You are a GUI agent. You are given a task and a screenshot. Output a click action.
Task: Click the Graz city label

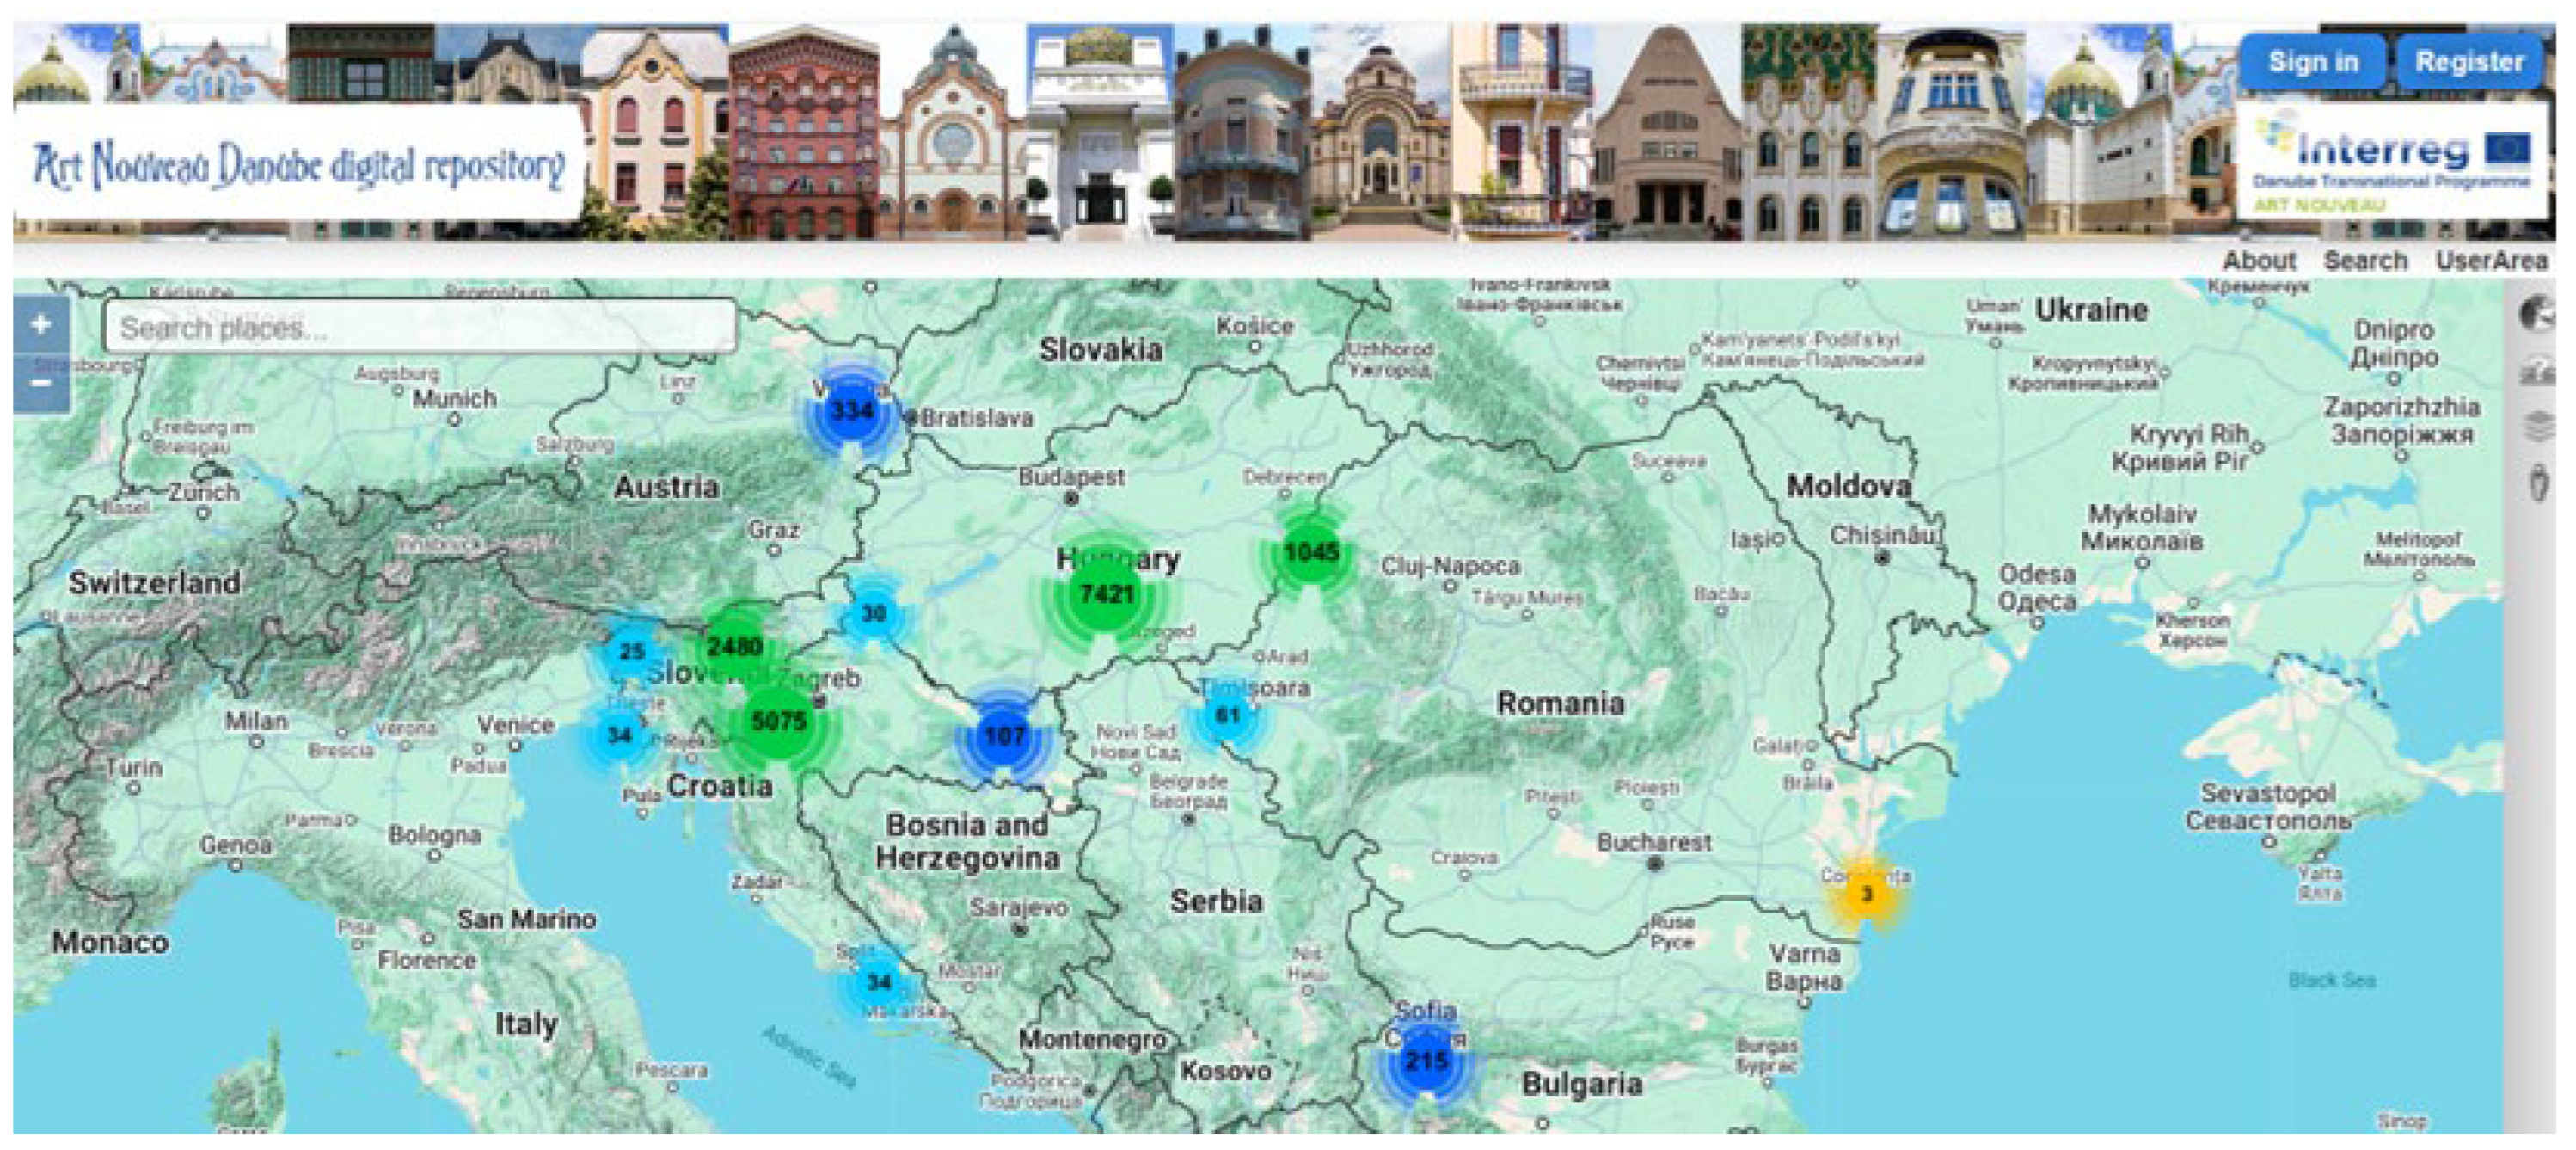pyautogui.click(x=773, y=529)
